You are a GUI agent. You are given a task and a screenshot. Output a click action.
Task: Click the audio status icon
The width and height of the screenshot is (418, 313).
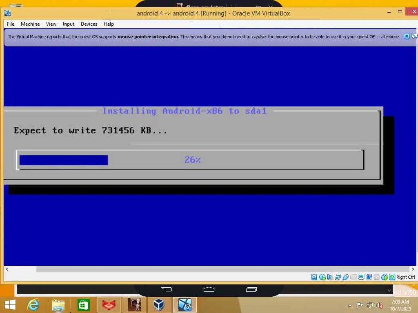pos(330,277)
